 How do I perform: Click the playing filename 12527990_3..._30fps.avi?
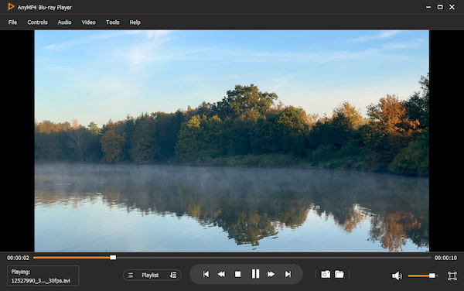(x=41, y=281)
